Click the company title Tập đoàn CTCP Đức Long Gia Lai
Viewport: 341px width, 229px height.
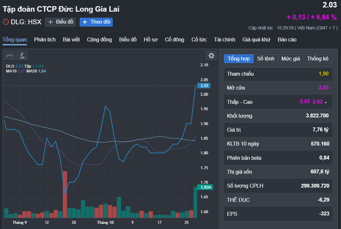pos(61,9)
